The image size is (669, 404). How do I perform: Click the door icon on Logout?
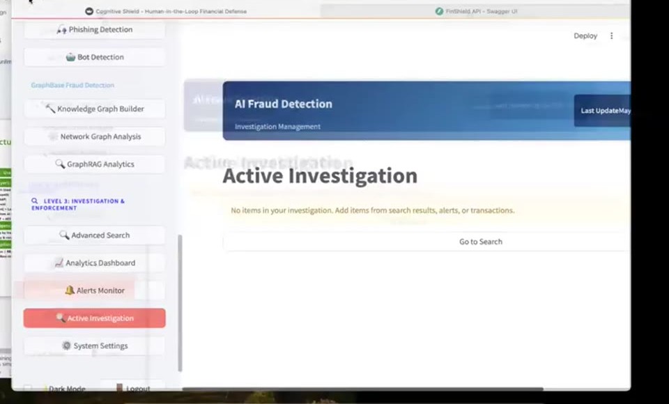click(x=119, y=387)
